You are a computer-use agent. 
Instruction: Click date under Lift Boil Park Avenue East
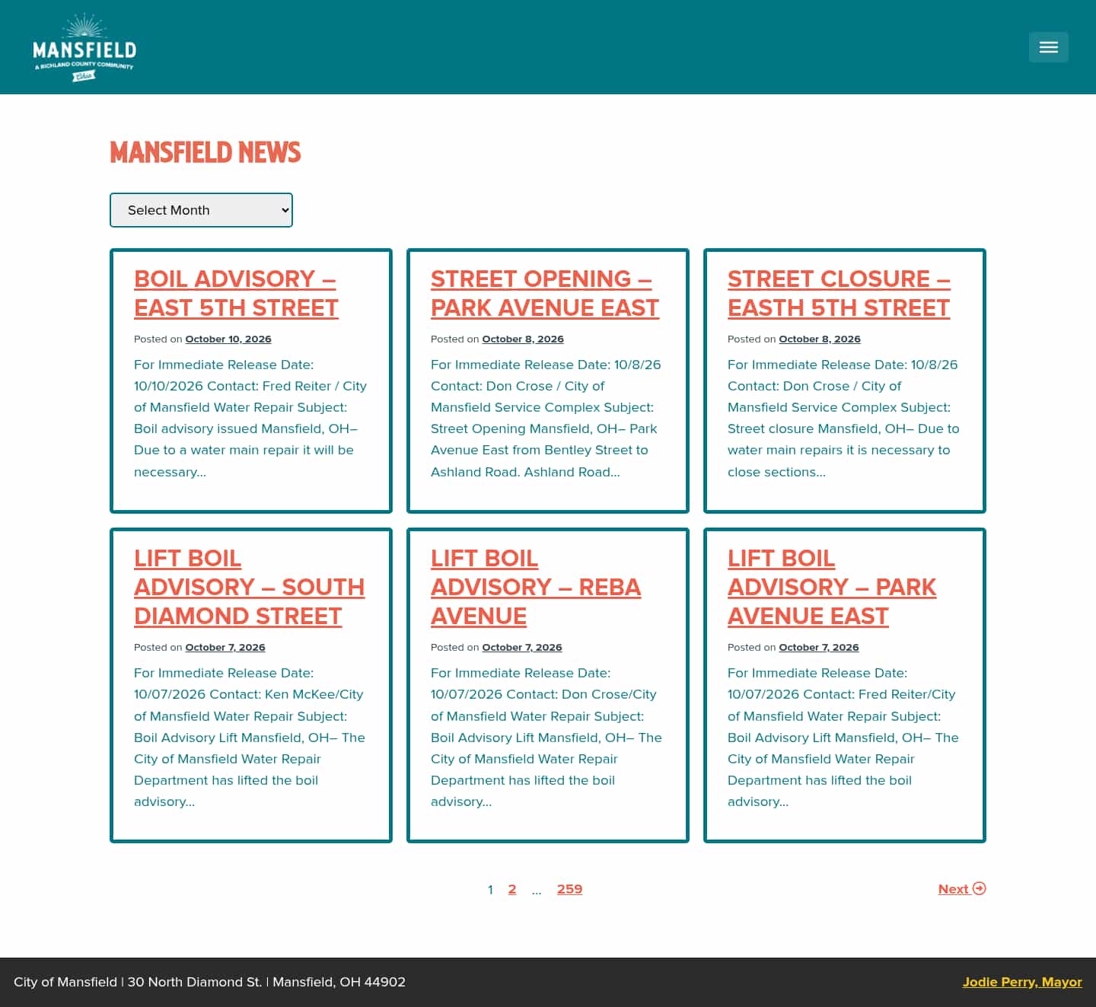point(819,648)
